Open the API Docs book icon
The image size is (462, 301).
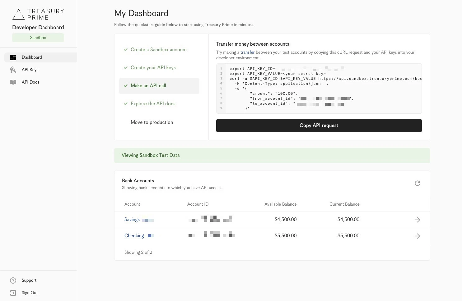click(13, 82)
